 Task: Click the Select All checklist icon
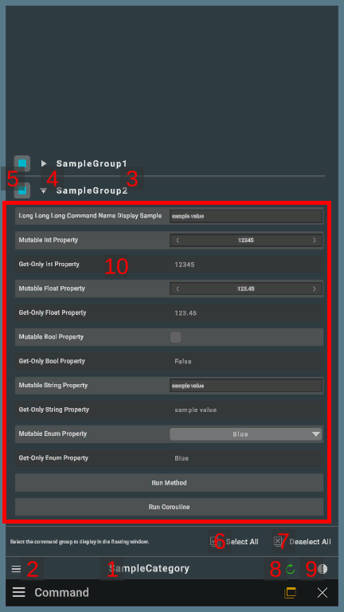click(x=216, y=541)
